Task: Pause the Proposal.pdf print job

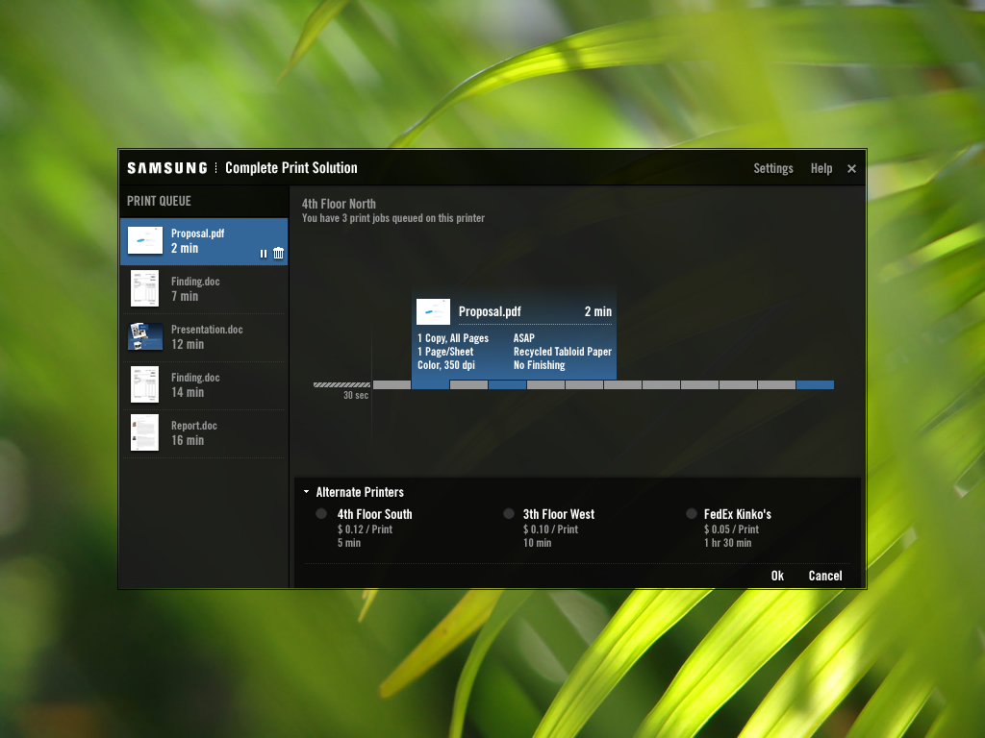Action: coord(264,254)
